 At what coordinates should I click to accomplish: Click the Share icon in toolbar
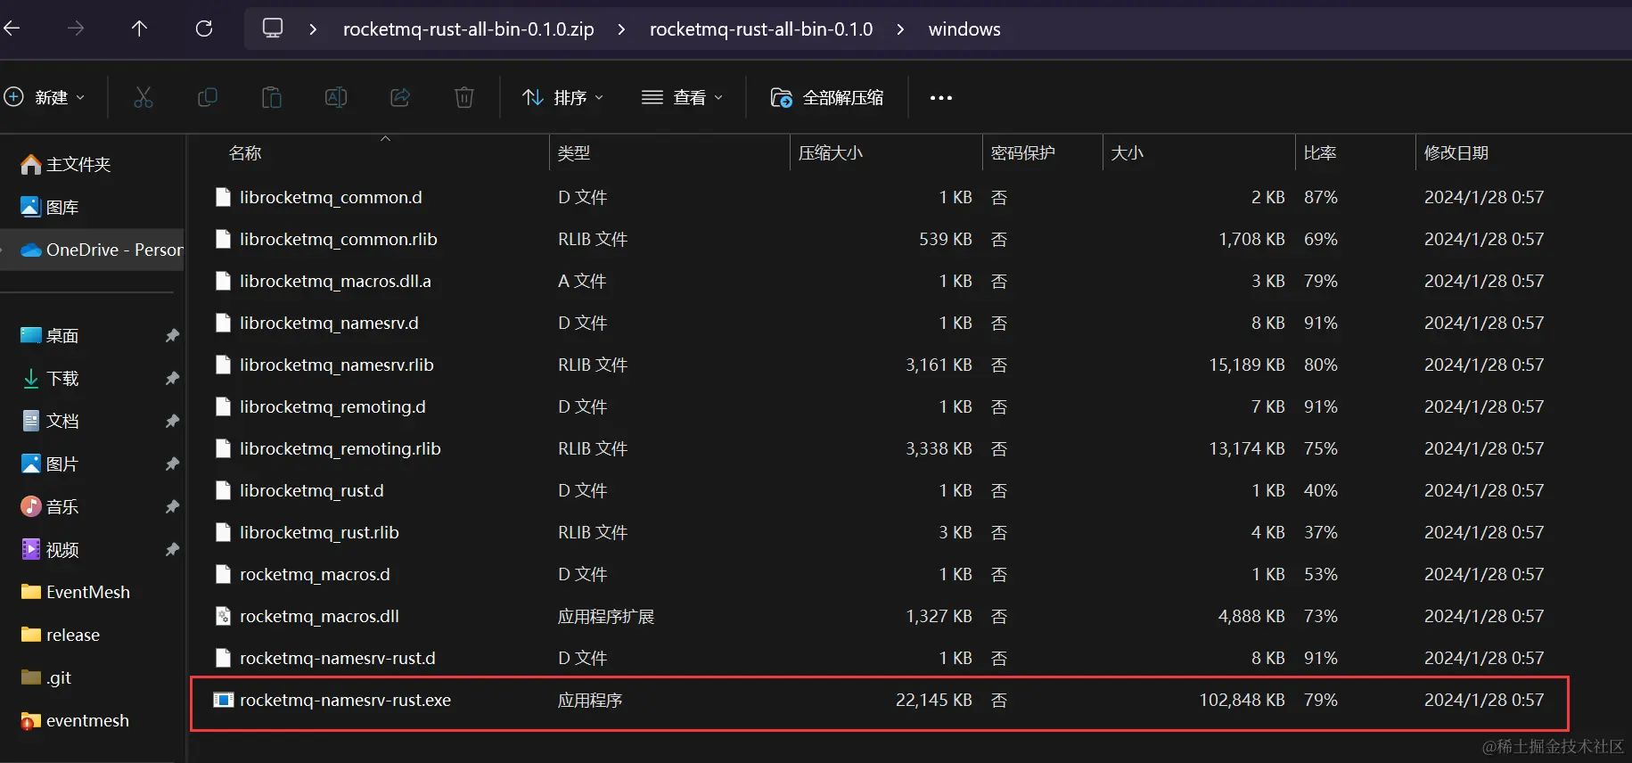[400, 97]
